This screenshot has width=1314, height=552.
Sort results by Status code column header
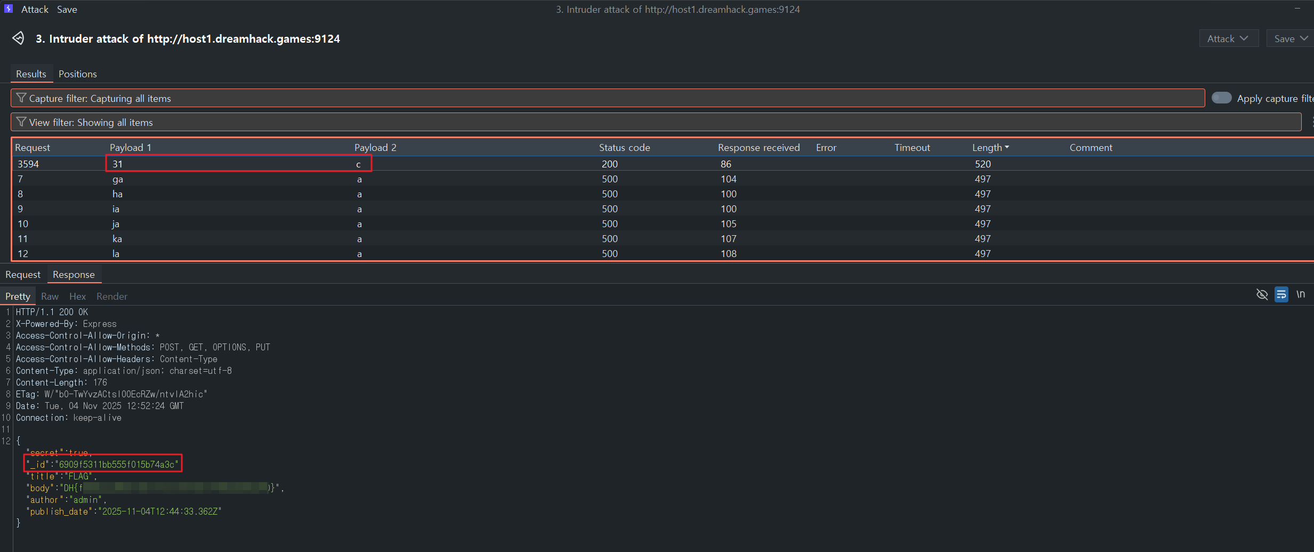[x=624, y=148]
